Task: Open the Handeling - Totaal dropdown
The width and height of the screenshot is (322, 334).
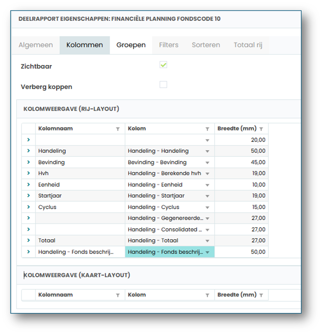Action: (207, 241)
